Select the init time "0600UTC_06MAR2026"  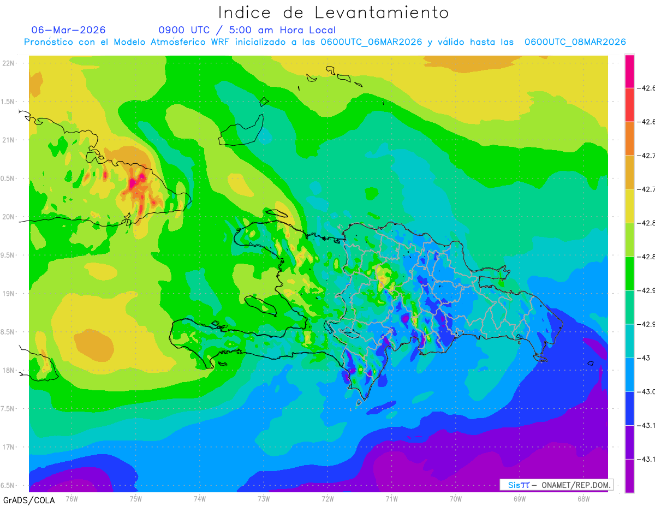coord(371,42)
